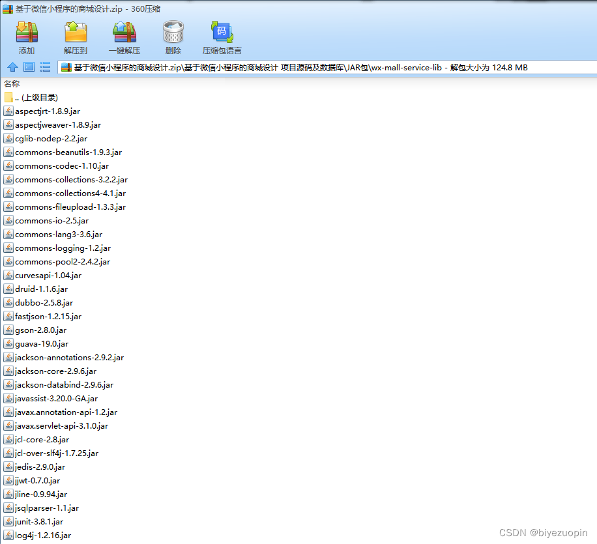The width and height of the screenshot is (597, 544).
Task: Click the jar icon of commons-lang3-3.6.jar
Action: pos(8,235)
